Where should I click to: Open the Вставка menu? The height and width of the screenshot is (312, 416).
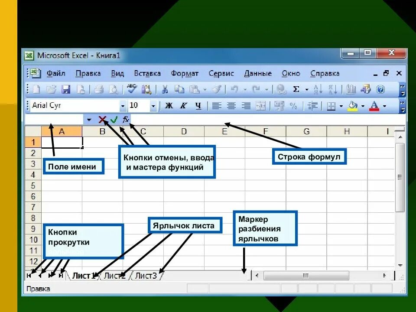point(147,73)
